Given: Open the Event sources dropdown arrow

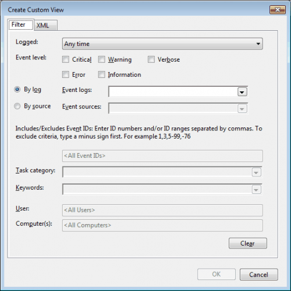Looking at the screenshot, I should 242,109.
